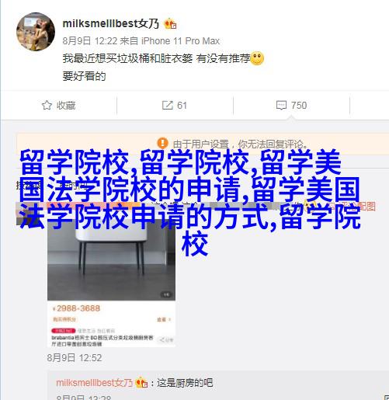389x400 pixels.
Task: Open the 8月9日 12:52 comment timestamp
Action: [75, 358]
